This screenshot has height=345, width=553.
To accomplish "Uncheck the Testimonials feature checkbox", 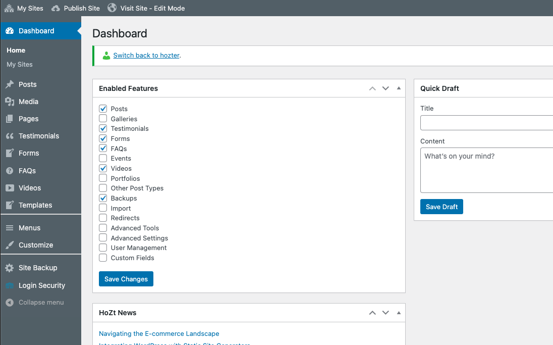I will [x=103, y=128].
